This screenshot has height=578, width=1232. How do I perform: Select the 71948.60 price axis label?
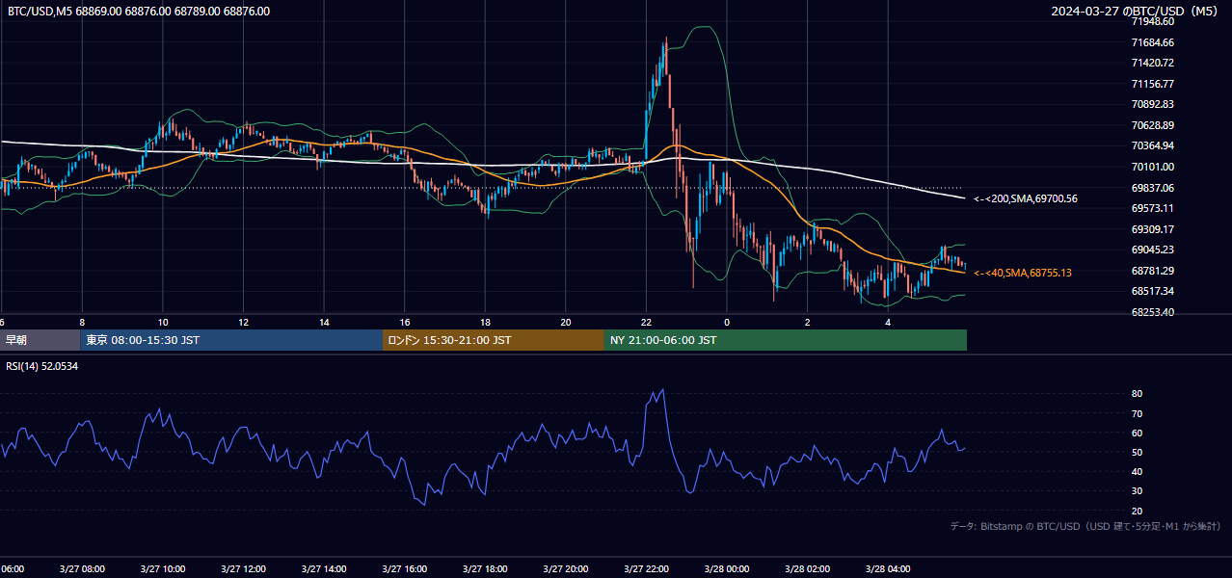click(x=1153, y=21)
